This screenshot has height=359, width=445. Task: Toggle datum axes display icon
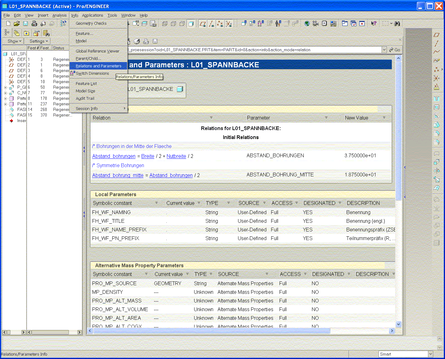212,23
